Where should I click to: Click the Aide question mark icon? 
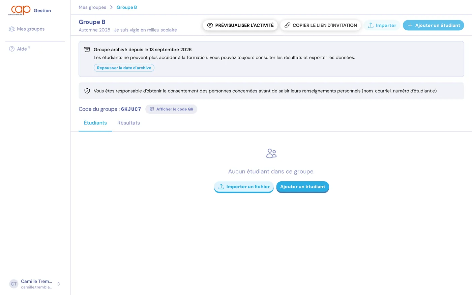(x=12, y=49)
